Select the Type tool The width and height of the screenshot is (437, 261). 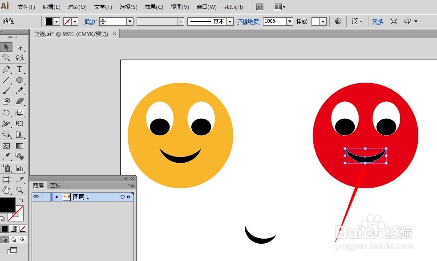point(20,69)
